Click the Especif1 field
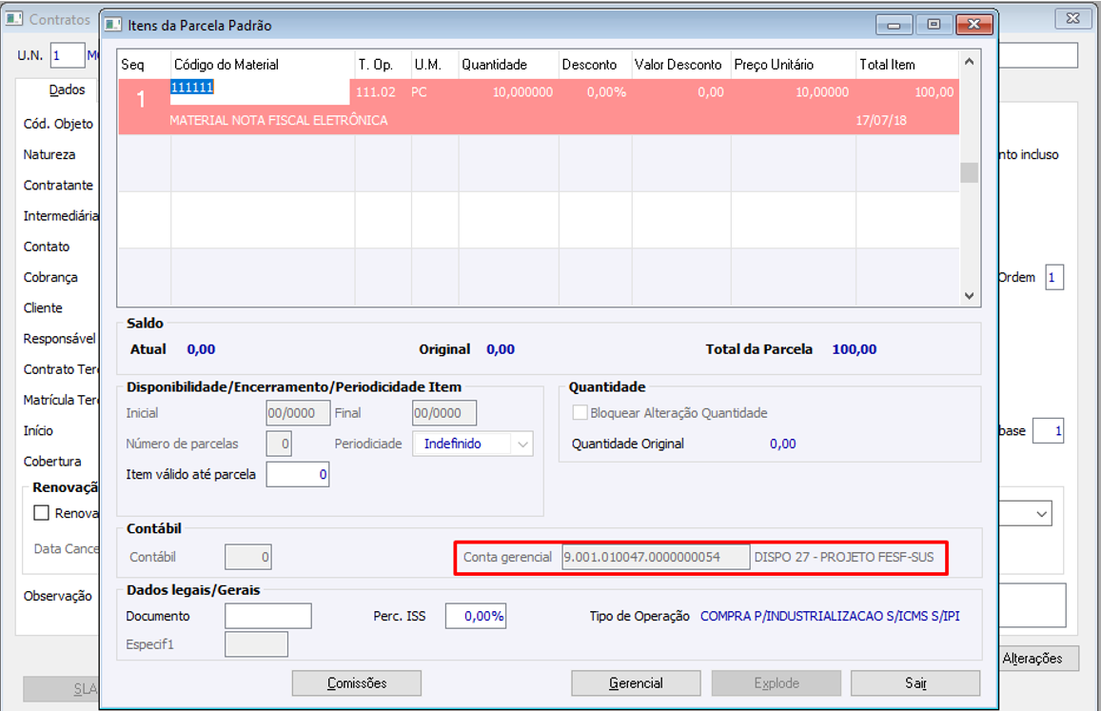Viewport: 1101px width, 711px height. pyautogui.click(x=256, y=644)
